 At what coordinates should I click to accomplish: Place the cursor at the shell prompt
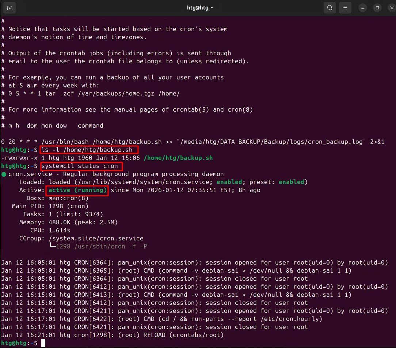click(43, 343)
